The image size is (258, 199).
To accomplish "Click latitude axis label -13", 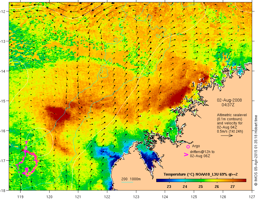I will pos(3,41).
